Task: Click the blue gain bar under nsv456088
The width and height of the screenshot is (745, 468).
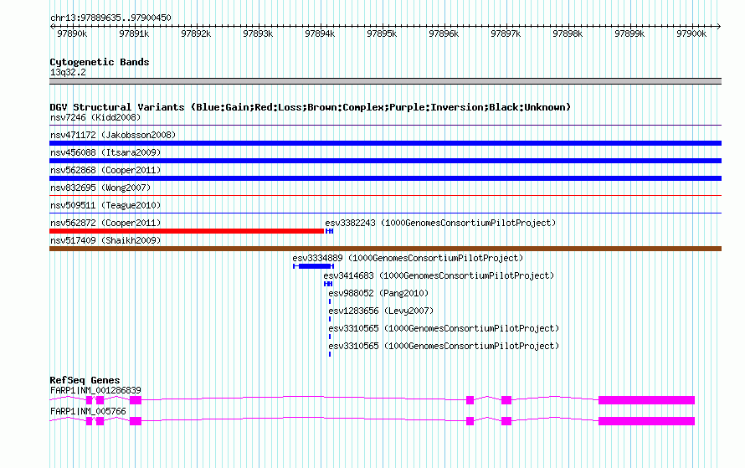Action: coord(385,161)
